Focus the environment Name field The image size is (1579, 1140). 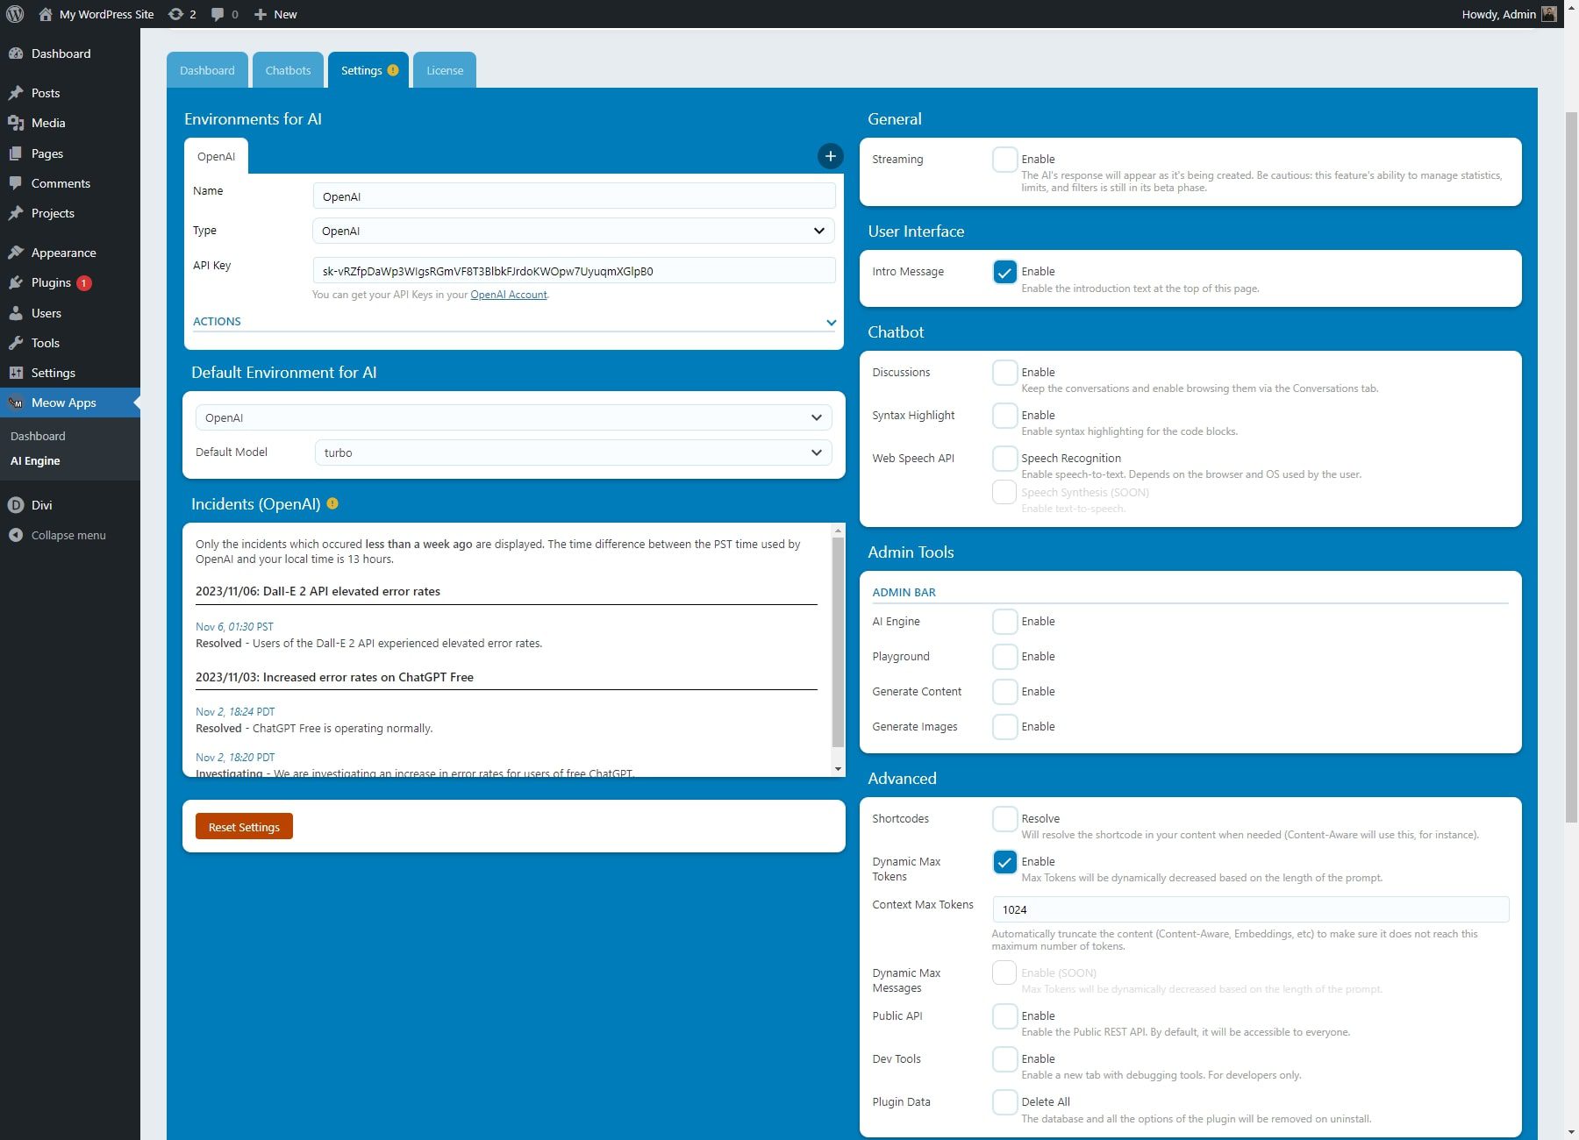574,196
